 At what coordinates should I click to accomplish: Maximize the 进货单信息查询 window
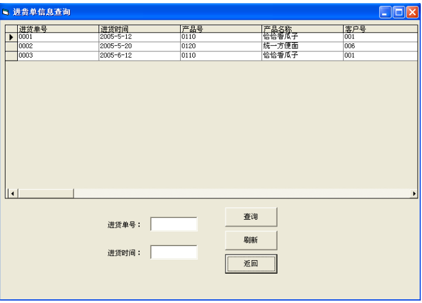(x=399, y=12)
